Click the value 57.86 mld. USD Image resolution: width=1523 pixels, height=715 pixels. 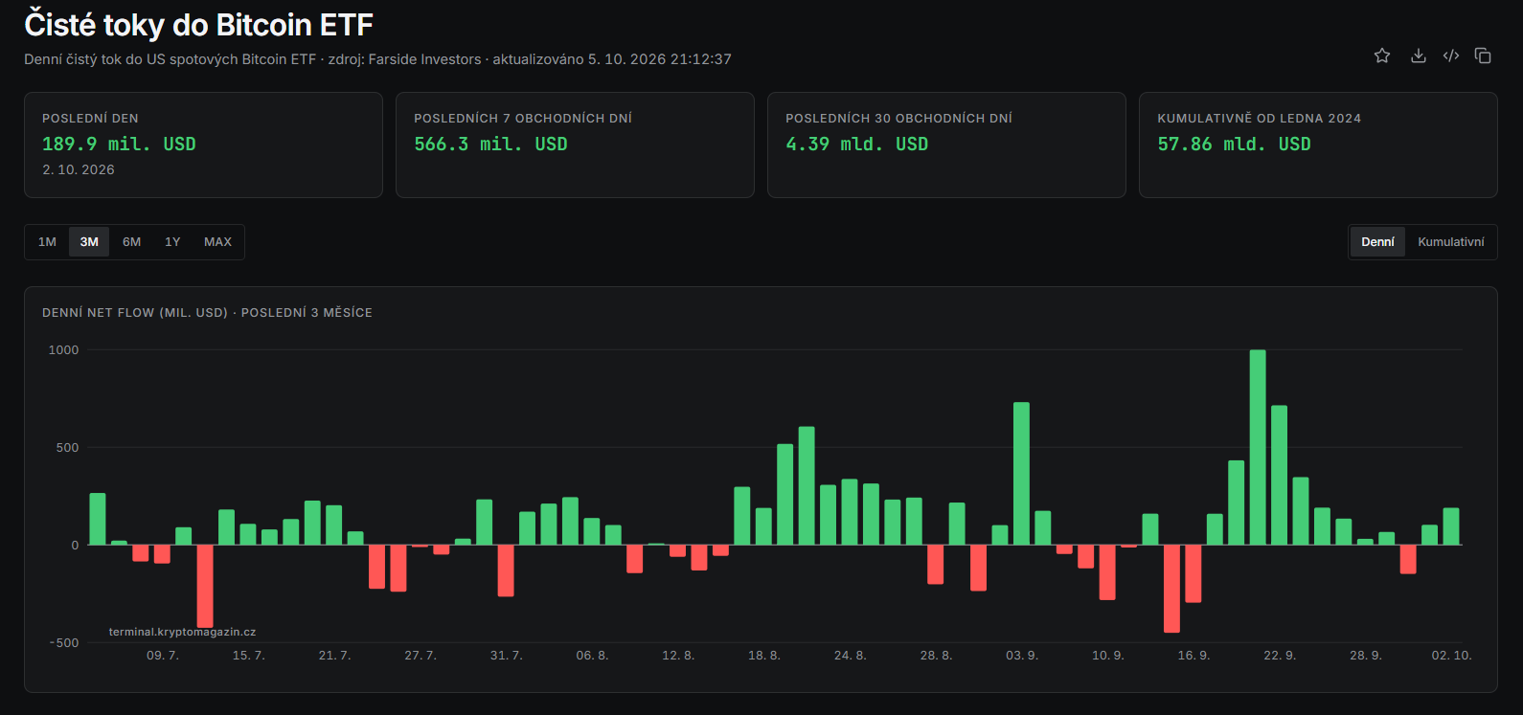click(1234, 144)
